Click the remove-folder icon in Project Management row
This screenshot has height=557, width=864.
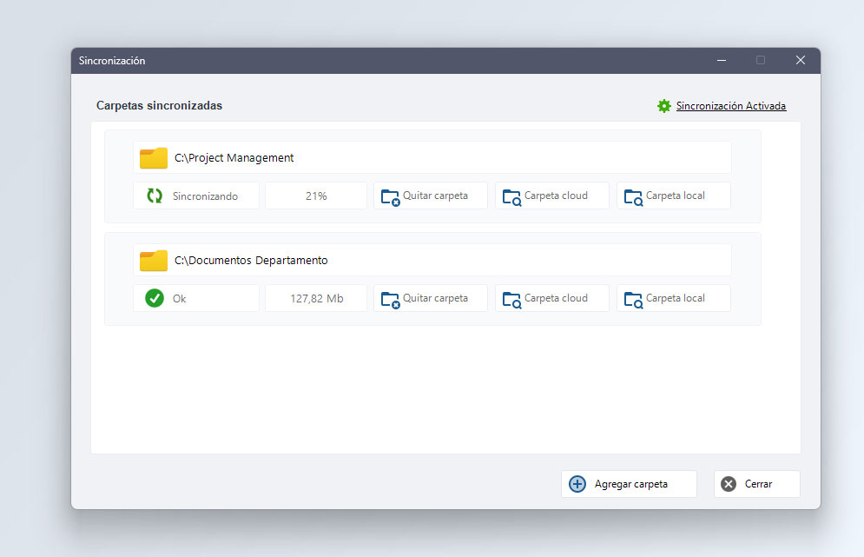(x=390, y=197)
